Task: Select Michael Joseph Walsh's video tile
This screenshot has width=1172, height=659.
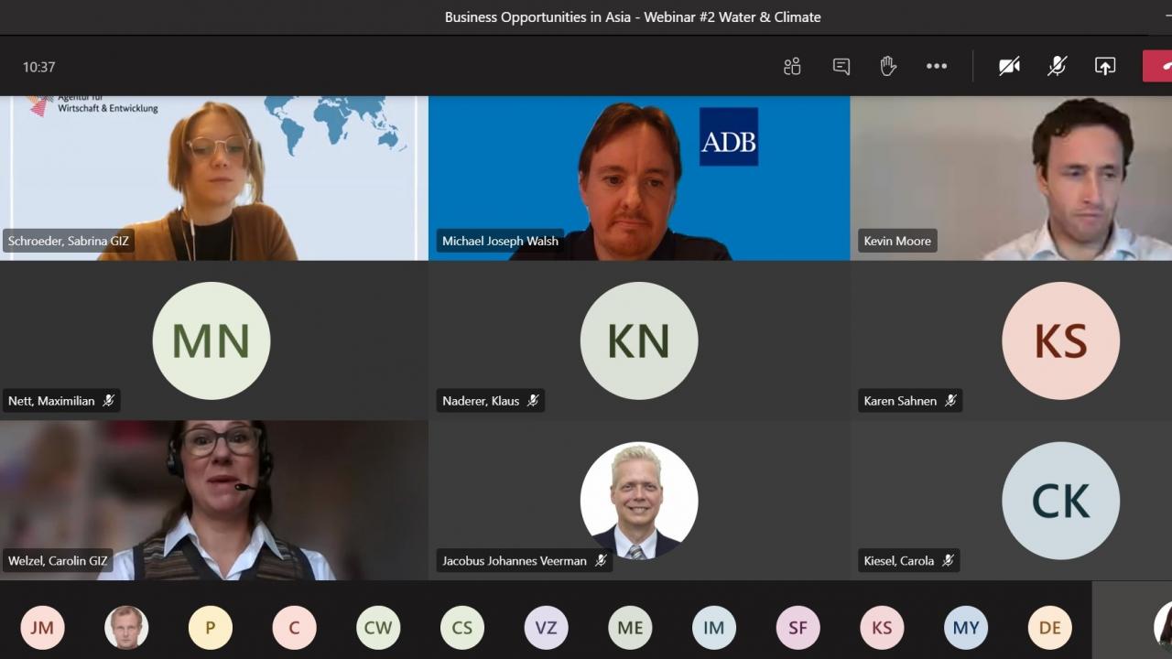Action: [639, 178]
